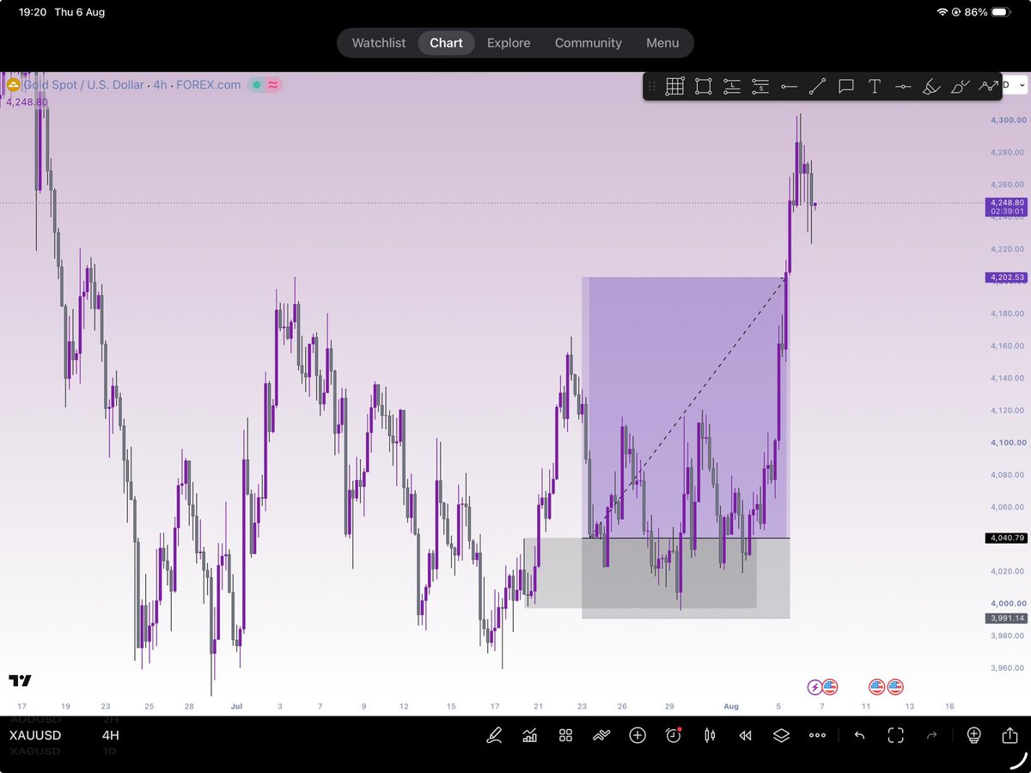Select the highlighter tool
Screen dimensions: 1031x773
[x=931, y=86]
